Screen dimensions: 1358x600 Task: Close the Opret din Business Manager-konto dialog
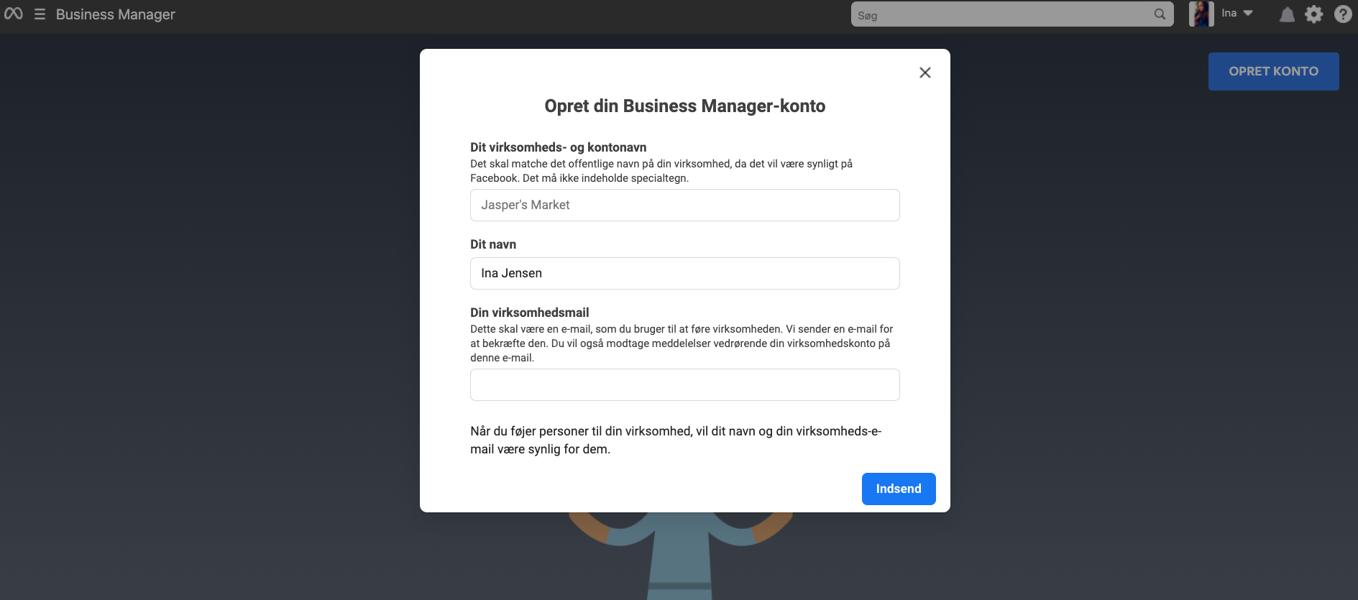tap(925, 73)
